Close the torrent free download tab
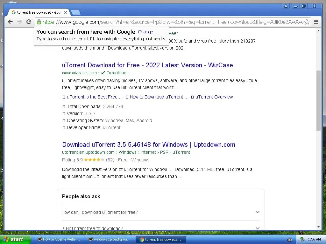Image resolution: width=326 pixels, height=244 pixels. coord(66,12)
